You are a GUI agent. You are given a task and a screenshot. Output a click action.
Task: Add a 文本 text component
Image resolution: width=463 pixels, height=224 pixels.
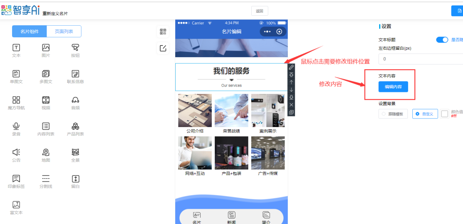[16, 50]
